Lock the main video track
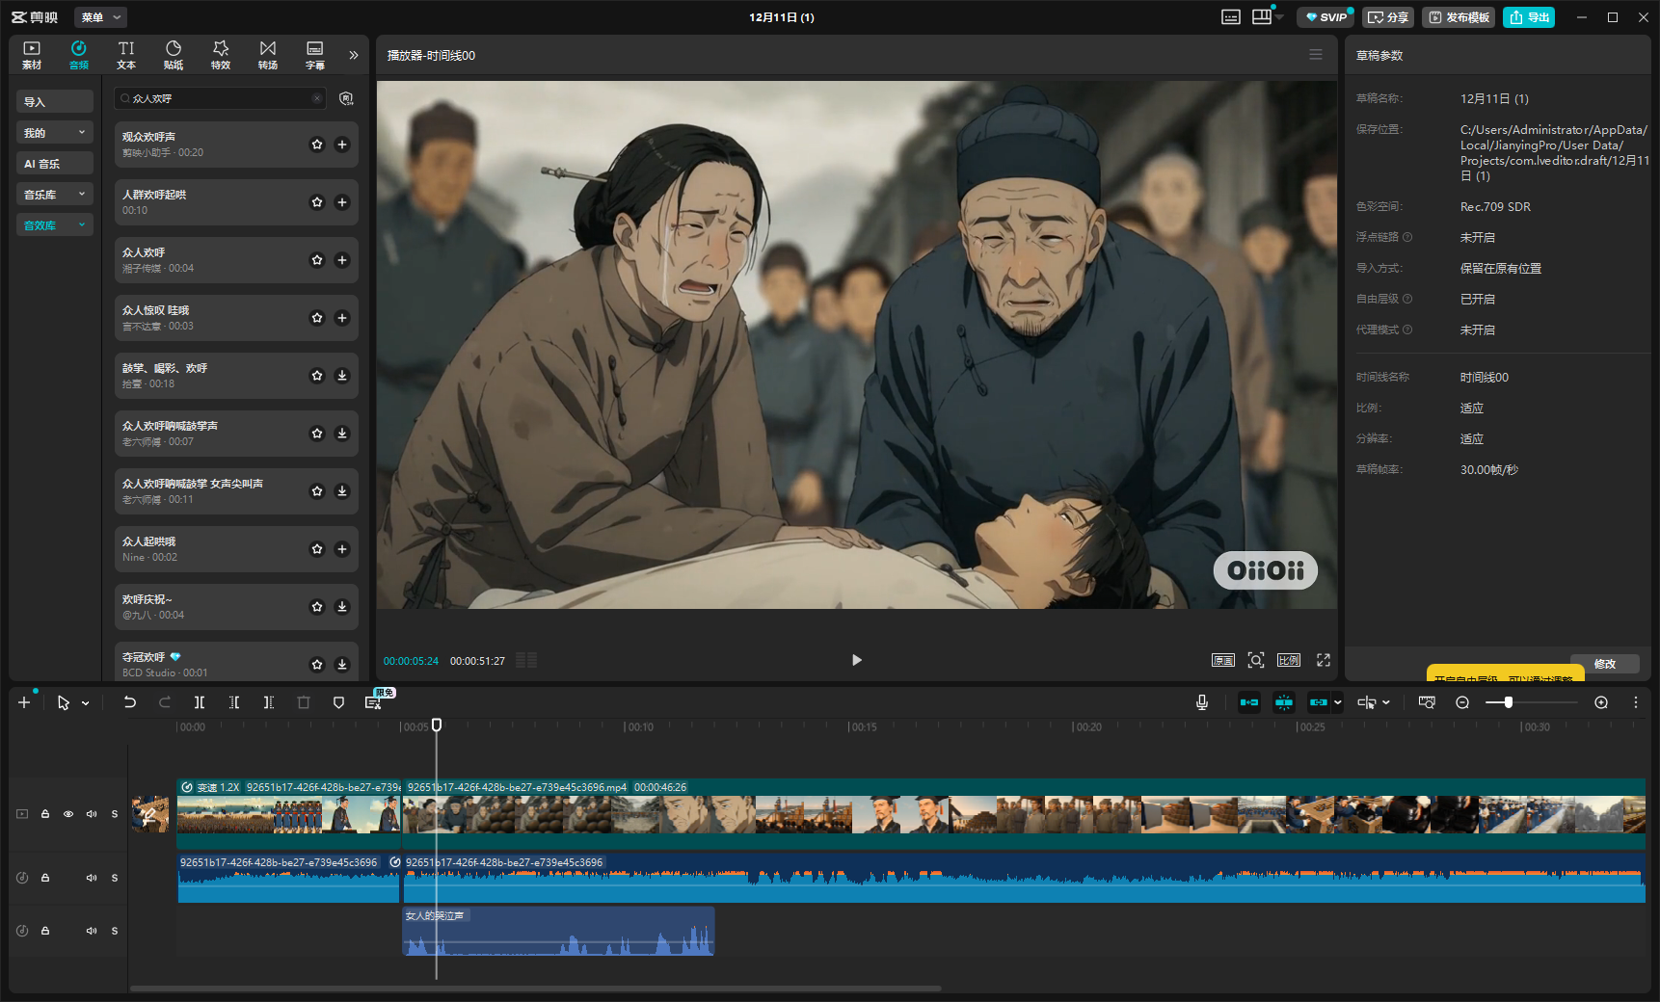The image size is (1660, 1002). pos(45,814)
